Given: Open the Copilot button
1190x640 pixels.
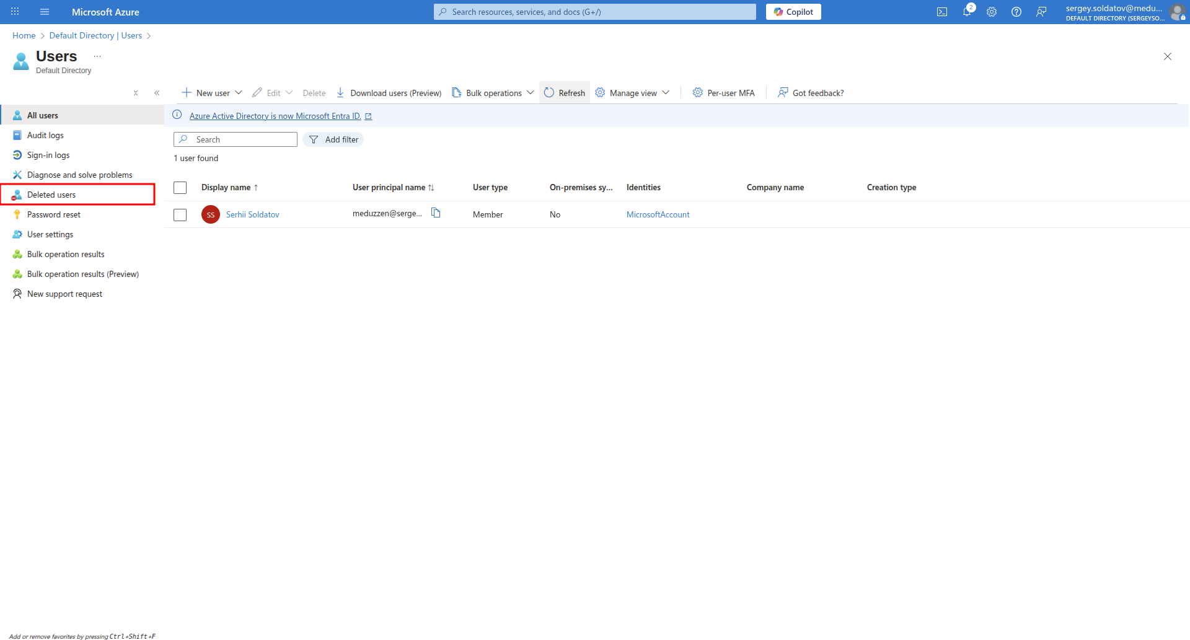Looking at the screenshot, I should [793, 12].
